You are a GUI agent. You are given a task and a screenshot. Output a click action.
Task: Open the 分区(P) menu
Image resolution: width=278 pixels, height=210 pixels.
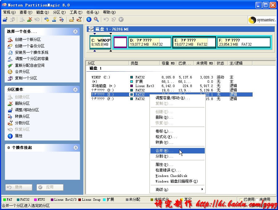pyautogui.click(x=59, y=12)
